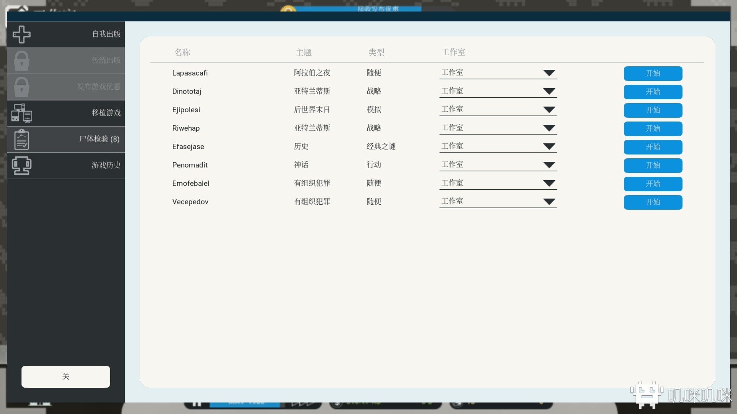The image size is (737, 414).
Task: Click 开始 for Penomadit
Action: [653, 165]
